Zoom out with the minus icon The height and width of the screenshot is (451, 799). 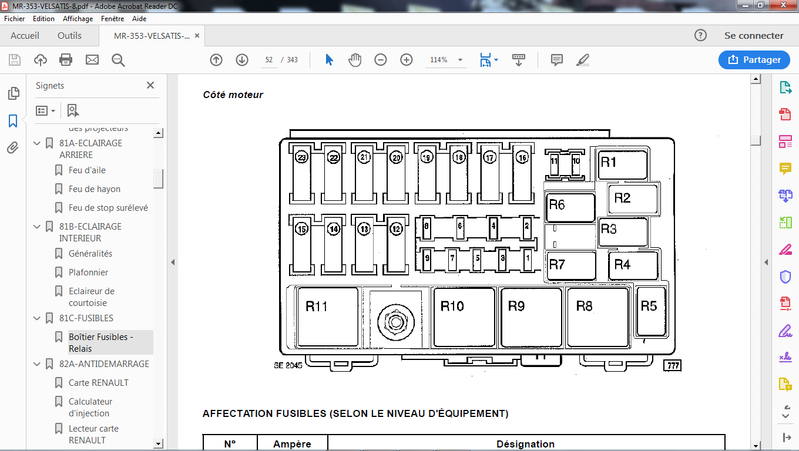click(381, 60)
